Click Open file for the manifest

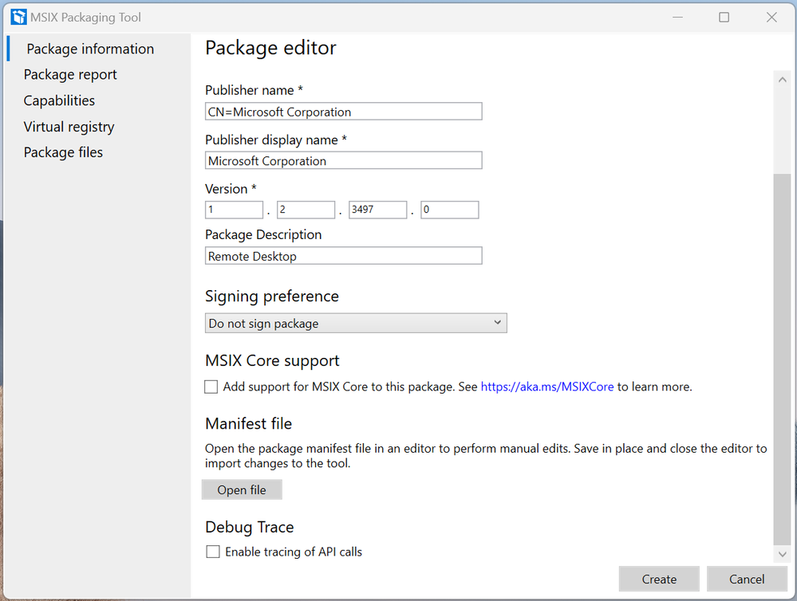click(242, 489)
